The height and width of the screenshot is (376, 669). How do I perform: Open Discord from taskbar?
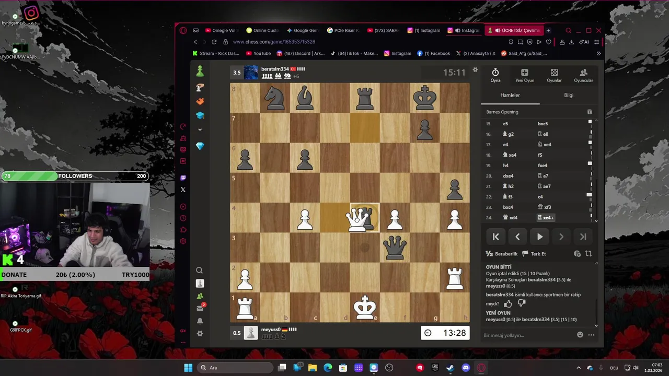(466, 368)
